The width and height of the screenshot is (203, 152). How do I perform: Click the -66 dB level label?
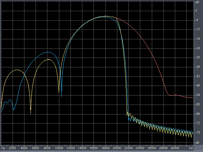tap(198, 114)
